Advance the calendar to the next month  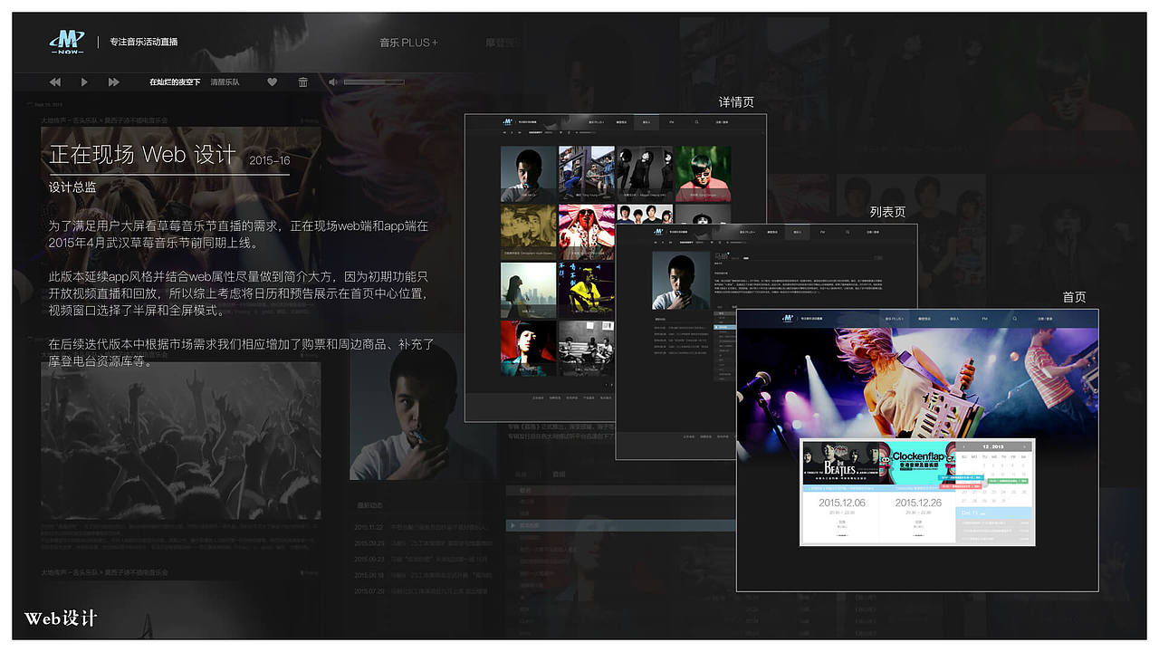[1024, 446]
